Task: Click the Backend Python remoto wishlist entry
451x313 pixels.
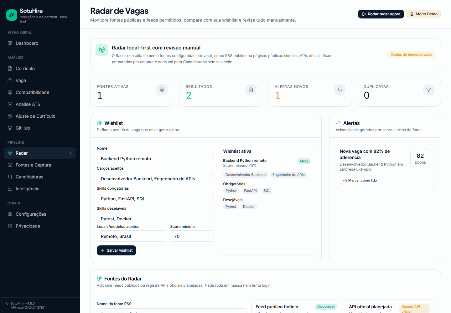Action: (245, 161)
